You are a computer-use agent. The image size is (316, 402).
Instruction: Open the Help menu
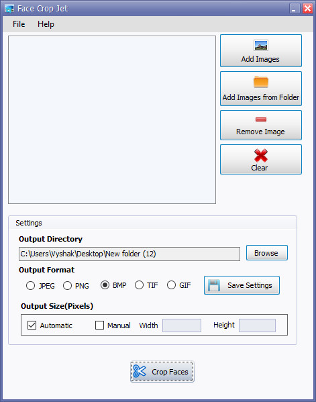(x=46, y=24)
